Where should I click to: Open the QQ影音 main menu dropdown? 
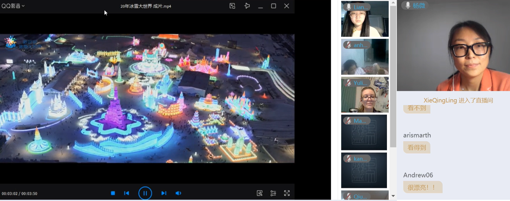tap(13, 6)
